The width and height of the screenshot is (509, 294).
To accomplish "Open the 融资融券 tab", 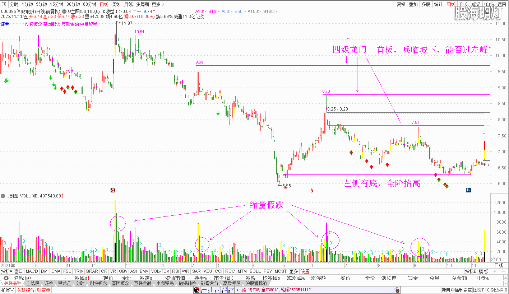I will point(187,283).
